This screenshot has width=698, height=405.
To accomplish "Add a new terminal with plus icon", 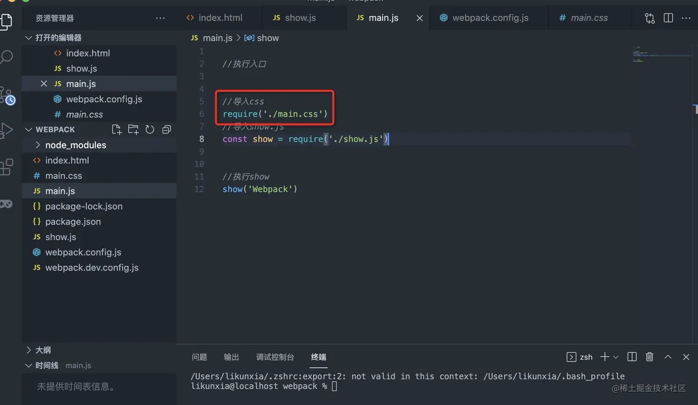I will coord(604,357).
